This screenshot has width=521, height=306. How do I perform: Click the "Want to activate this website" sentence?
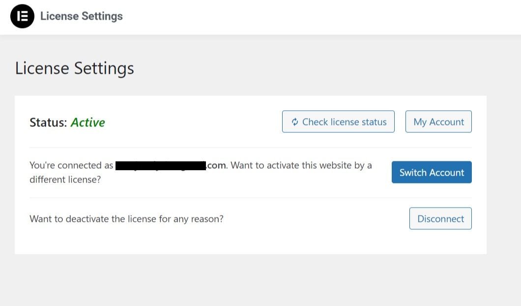[x=301, y=165]
